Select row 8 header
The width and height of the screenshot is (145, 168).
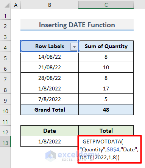point(5,89)
